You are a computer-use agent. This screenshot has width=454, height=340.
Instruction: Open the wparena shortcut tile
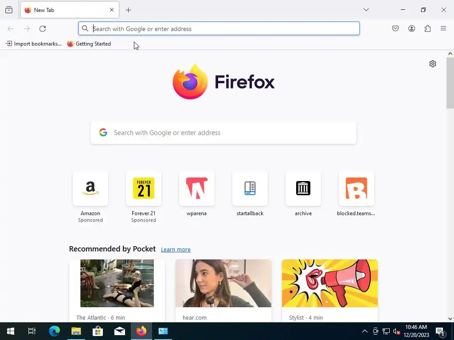[197, 189]
